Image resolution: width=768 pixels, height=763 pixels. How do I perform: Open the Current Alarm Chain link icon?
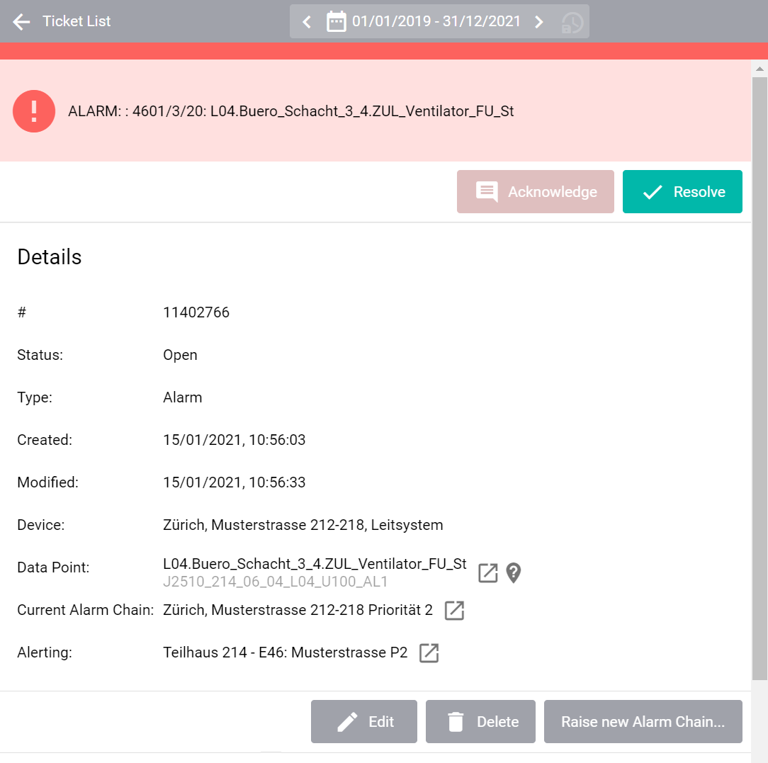click(454, 610)
